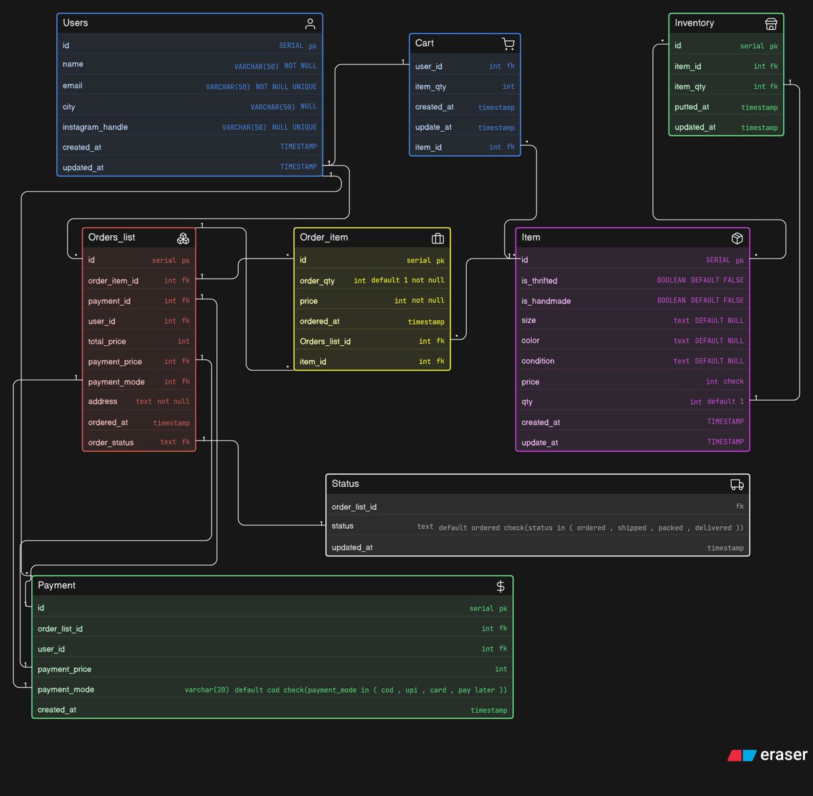
Task: Click the id row in Inventory table
Action: click(x=726, y=45)
